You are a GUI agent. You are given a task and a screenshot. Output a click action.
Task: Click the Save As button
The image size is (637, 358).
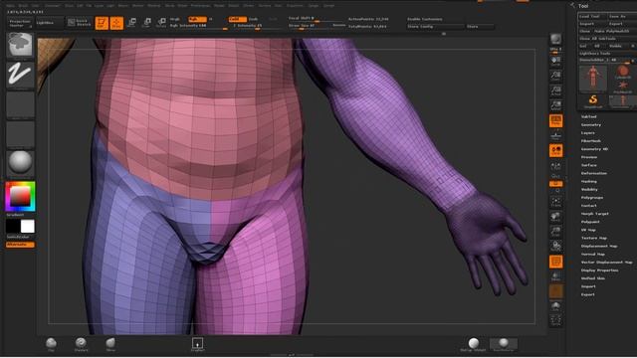[x=622, y=16]
